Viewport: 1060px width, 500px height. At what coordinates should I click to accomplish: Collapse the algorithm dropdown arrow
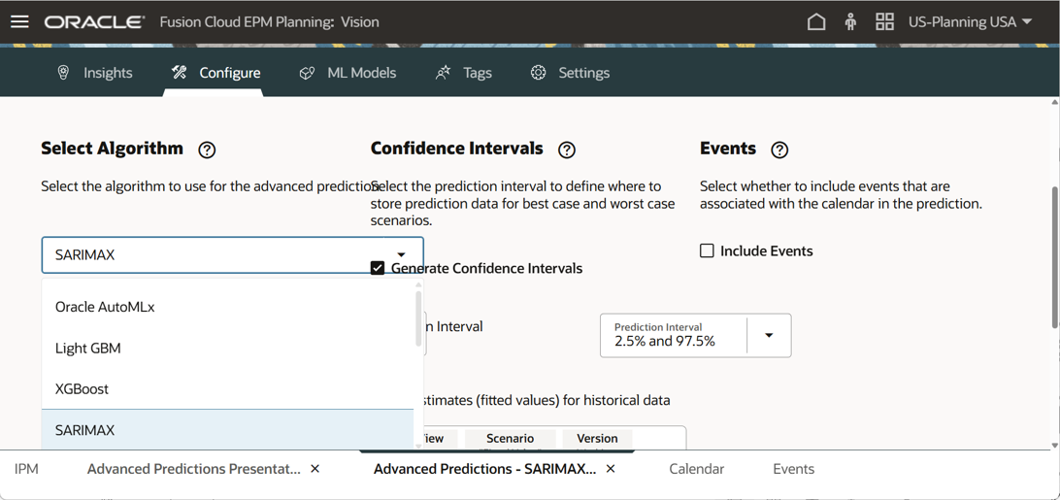401,254
